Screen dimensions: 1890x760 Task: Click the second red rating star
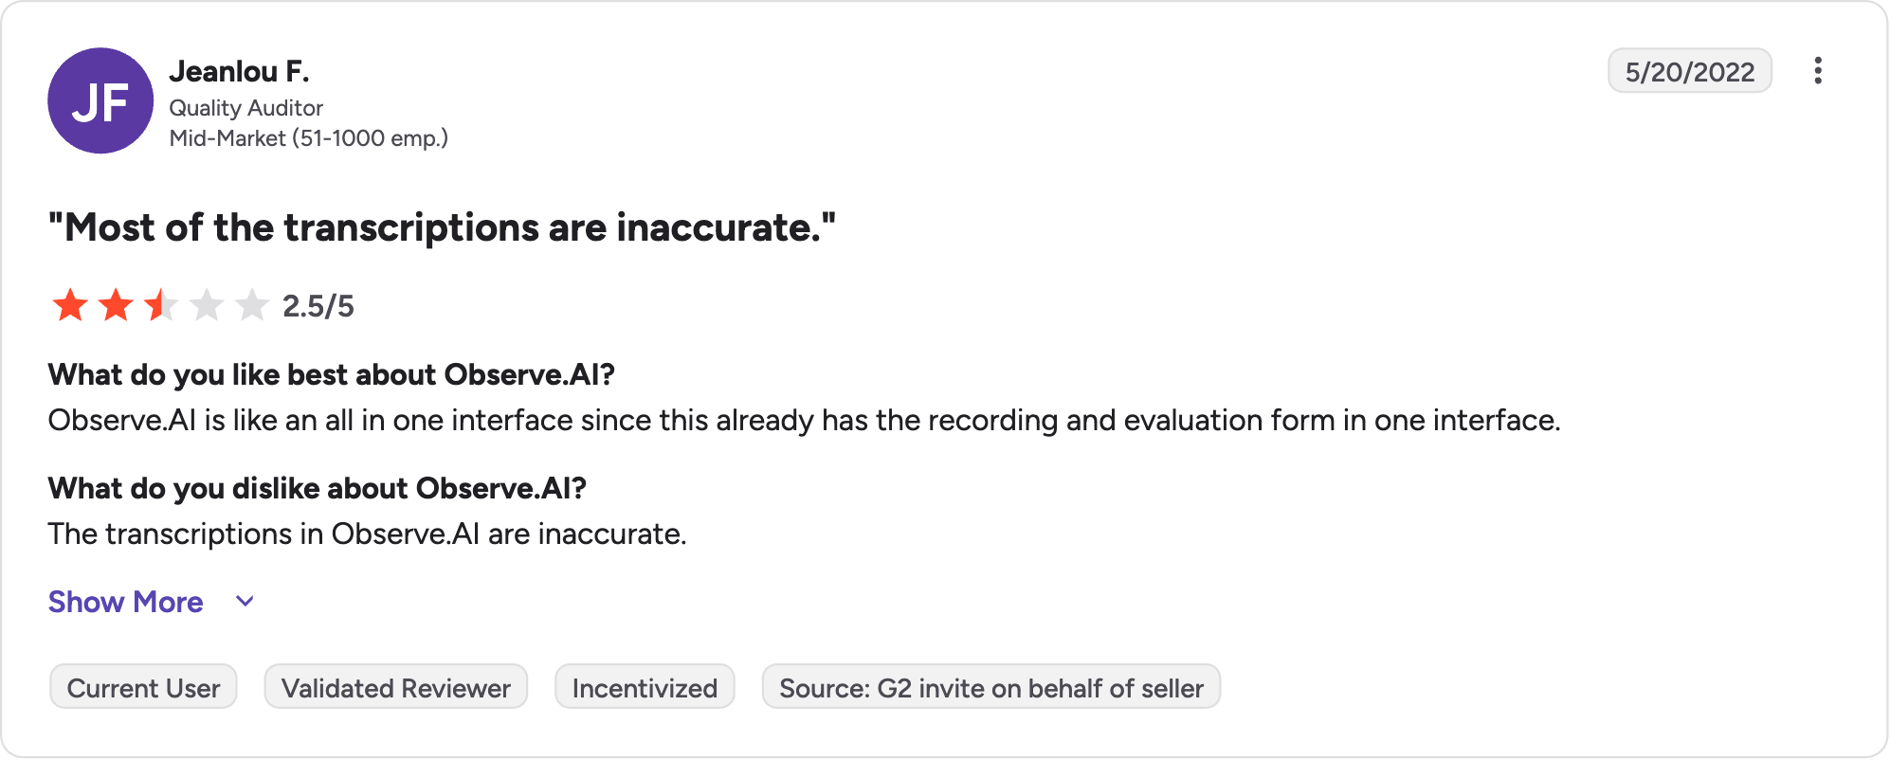(x=116, y=306)
